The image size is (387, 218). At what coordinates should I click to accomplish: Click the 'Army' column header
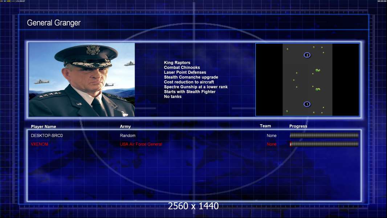[125, 126]
